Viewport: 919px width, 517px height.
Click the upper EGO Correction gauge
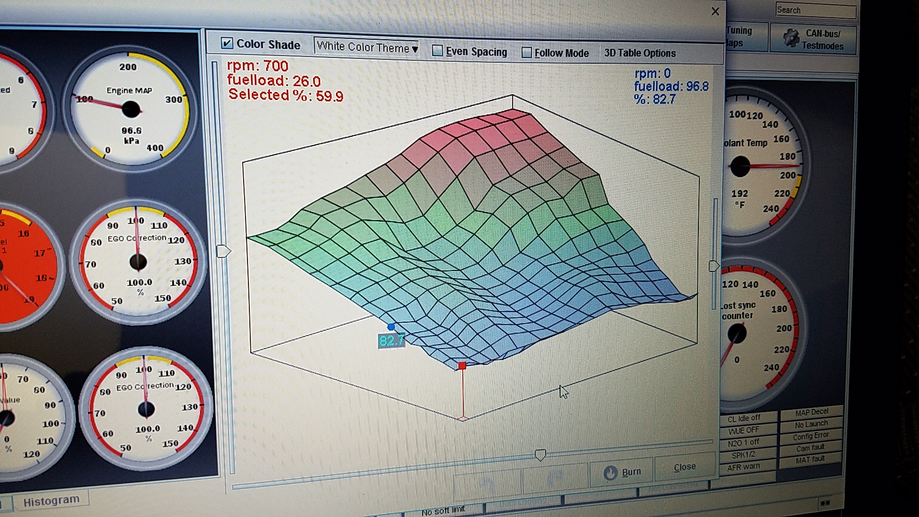pyautogui.click(x=138, y=261)
